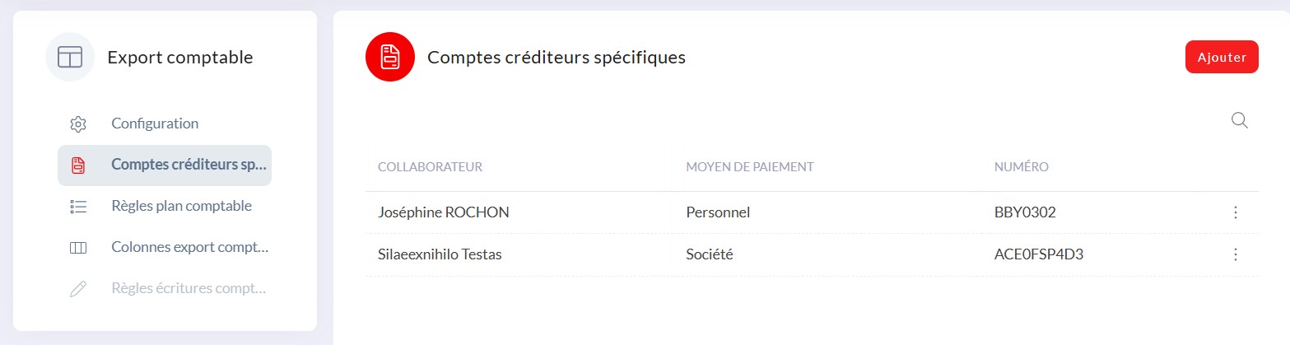
Task: Click the Ajouter button
Action: (1222, 57)
